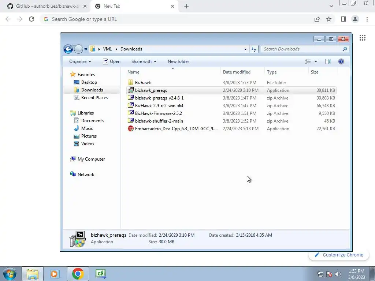The width and height of the screenshot is (375, 281).
Task: Select the bizhawk-shuffler-2-main zip icon
Action: point(131,121)
